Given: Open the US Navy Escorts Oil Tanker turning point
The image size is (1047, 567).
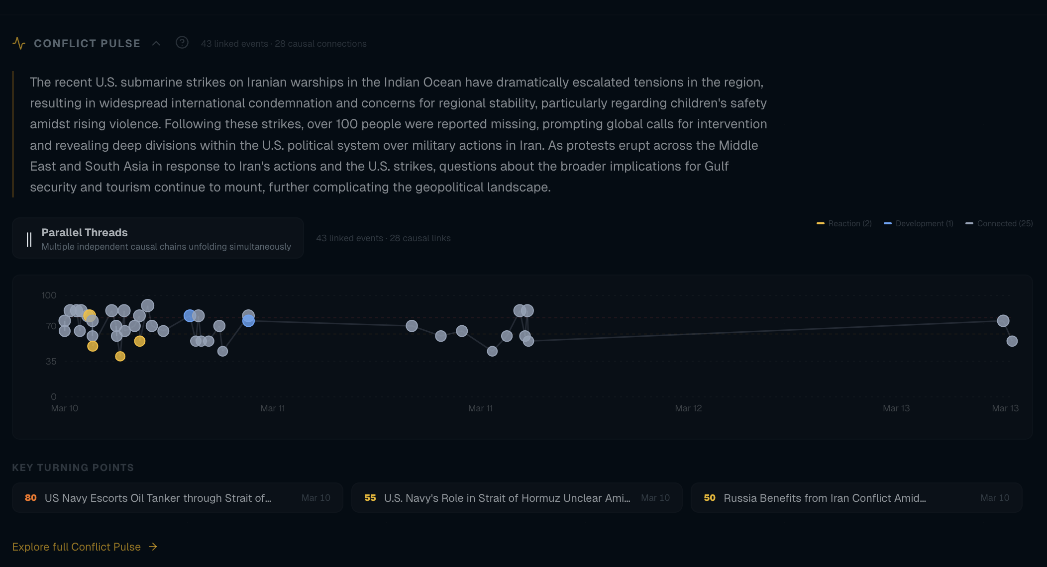Looking at the screenshot, I should pyautogui.click(x=177, y=497).
